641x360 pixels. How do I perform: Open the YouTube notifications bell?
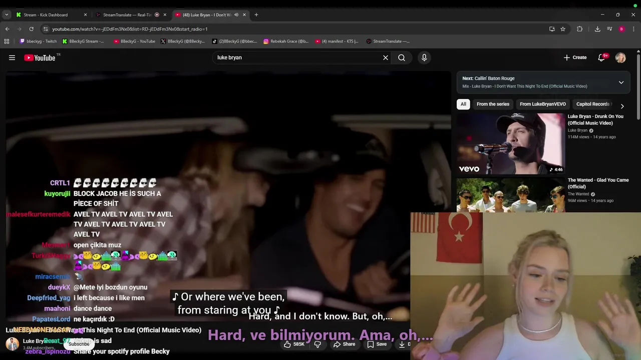tap(601, 57)
